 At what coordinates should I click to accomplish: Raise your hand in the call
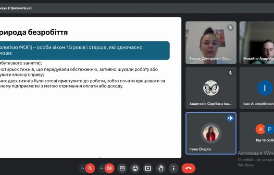point(161,168)
